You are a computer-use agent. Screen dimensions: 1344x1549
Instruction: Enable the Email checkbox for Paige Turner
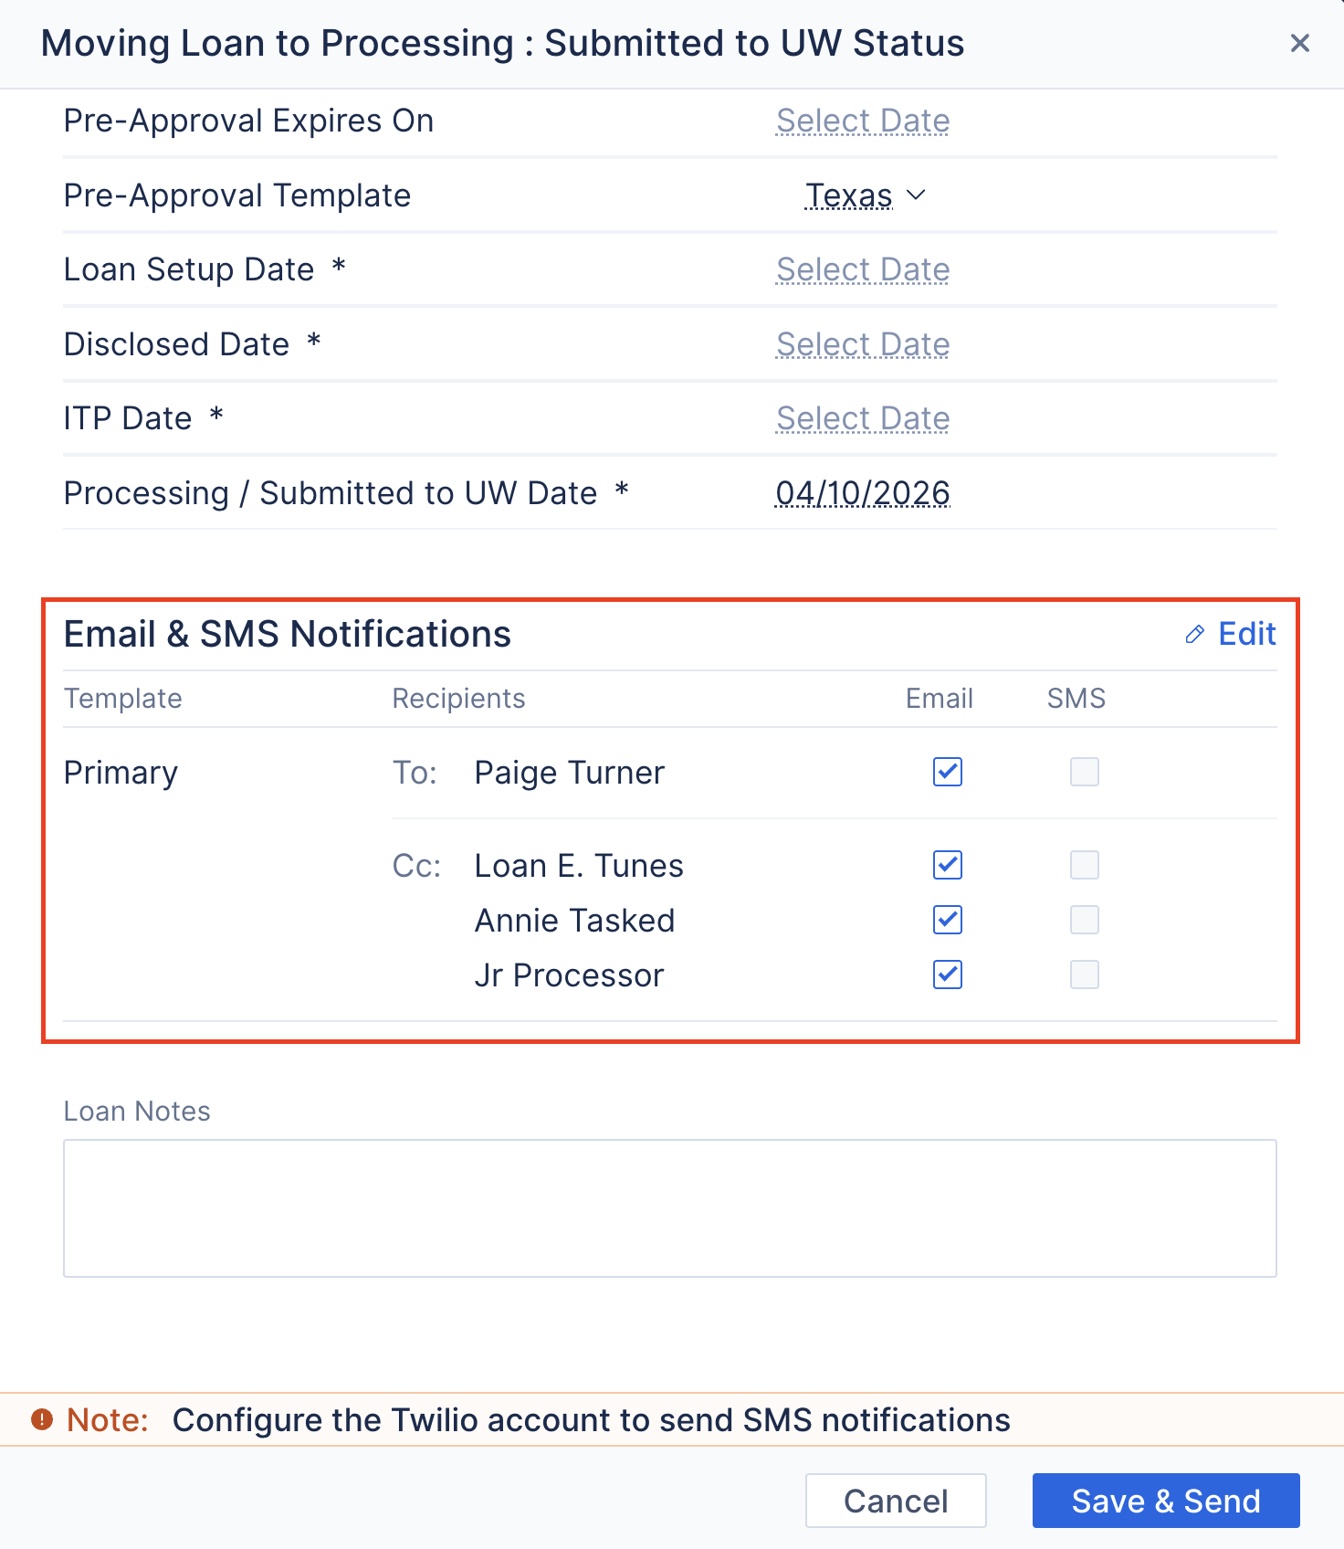point(947,772)
